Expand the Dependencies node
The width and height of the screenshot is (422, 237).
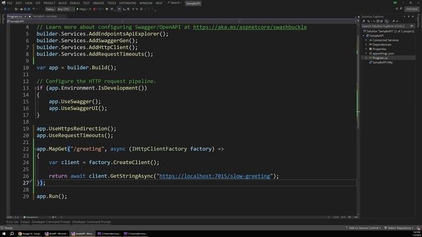(x=366, y=45)
